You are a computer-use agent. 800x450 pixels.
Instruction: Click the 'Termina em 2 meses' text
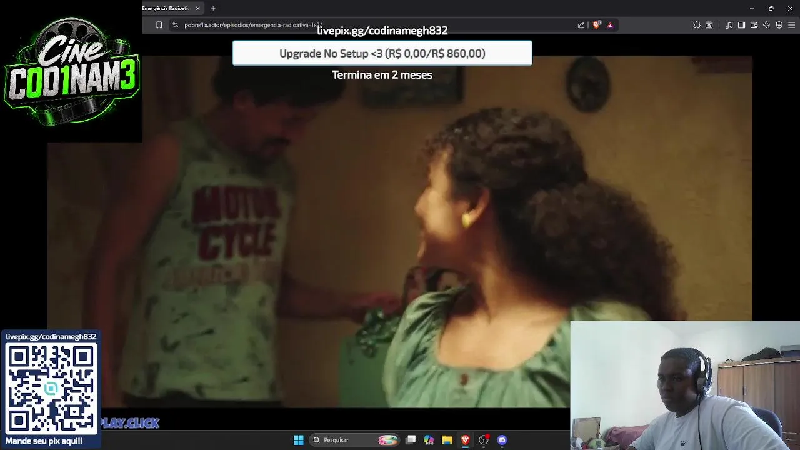[x=382, y=74]
